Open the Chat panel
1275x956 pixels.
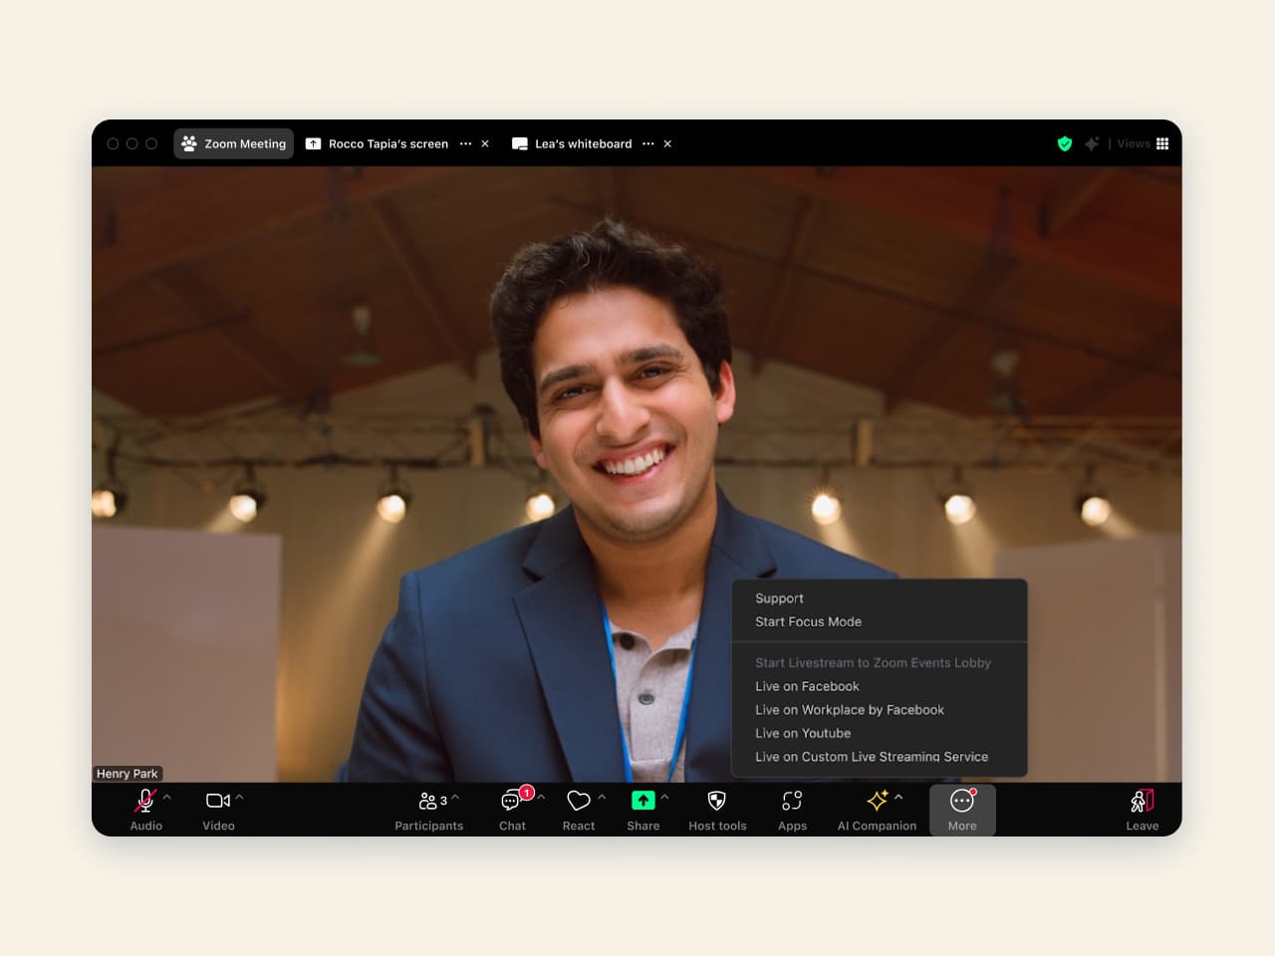pos(511,802)
